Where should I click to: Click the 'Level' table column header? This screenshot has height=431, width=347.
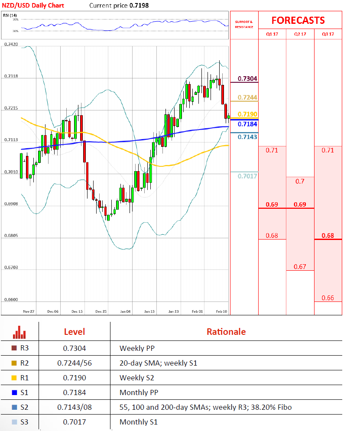75,332
